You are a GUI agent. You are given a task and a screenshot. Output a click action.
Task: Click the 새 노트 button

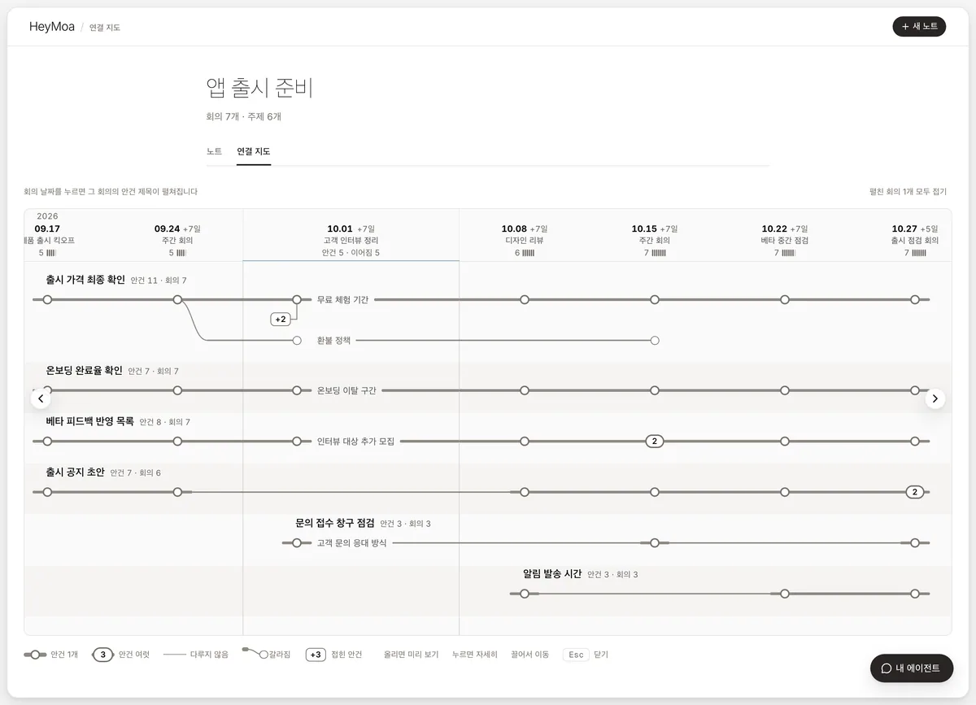(919, 27)
